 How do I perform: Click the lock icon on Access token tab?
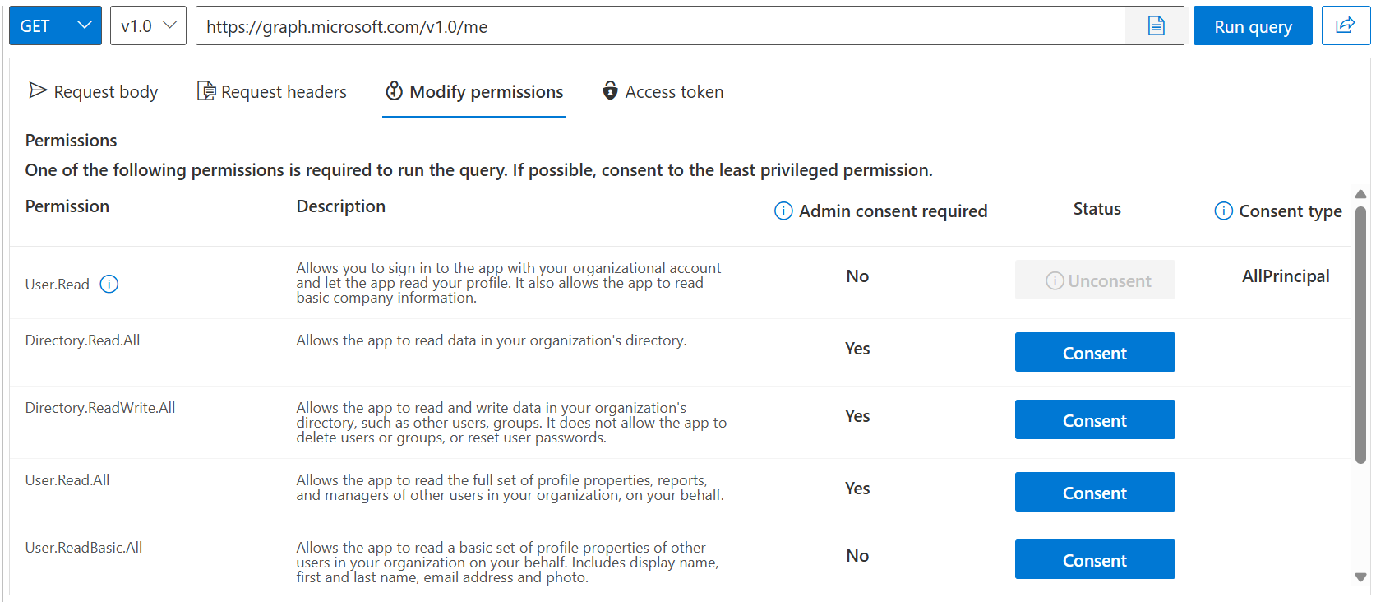point(609,91)
